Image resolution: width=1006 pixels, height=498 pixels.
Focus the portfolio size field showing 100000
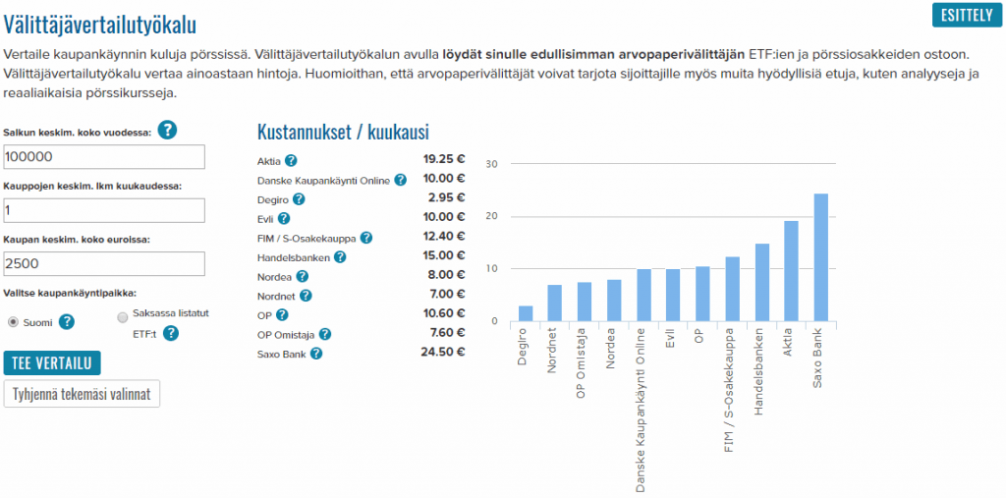pos(104,156)
